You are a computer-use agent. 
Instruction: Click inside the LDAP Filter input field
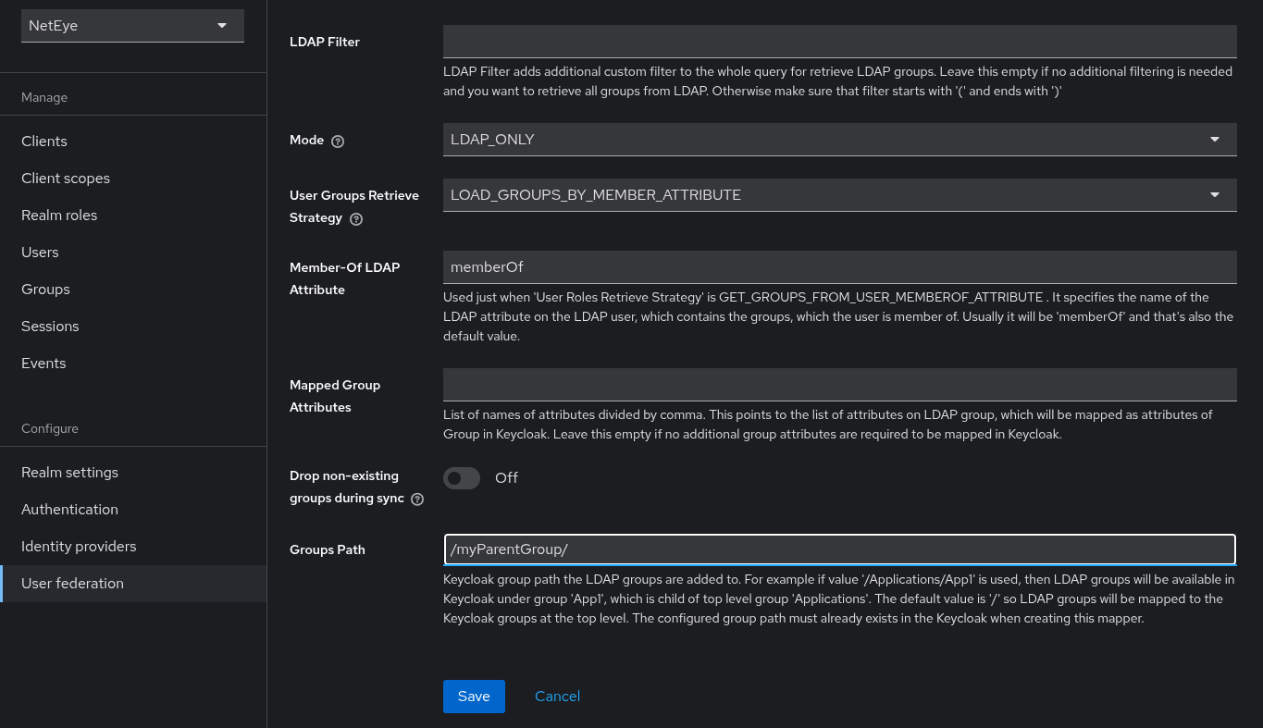pos(839,41)
